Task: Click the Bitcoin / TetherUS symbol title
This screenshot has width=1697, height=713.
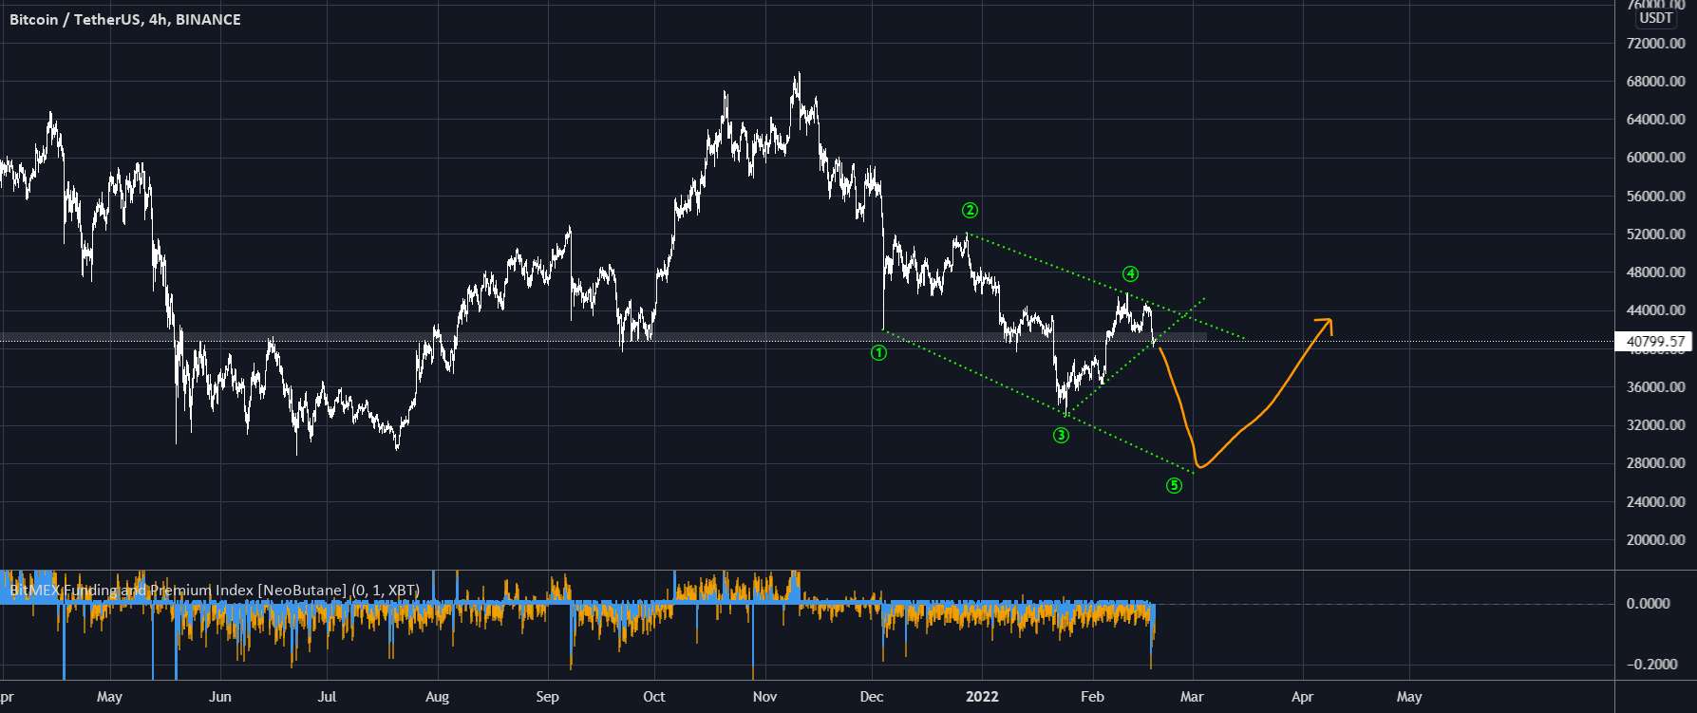Action: tap(124, 20)
